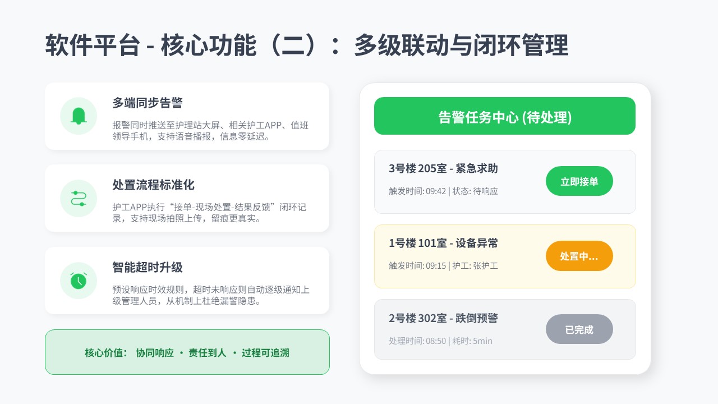This screenshot has width=718, height=404.
Task: Click the 触发时间: 09:15 护工 line
Action: (x=443, y=265)
